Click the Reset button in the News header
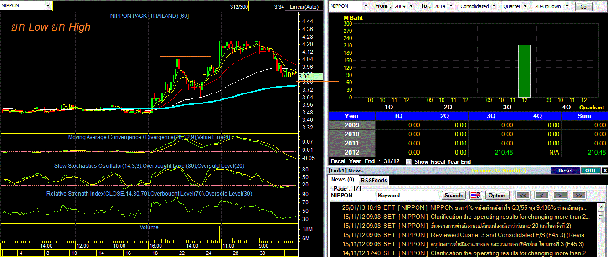The width and height of the screenshot is (608, 274). coord(565,171)
